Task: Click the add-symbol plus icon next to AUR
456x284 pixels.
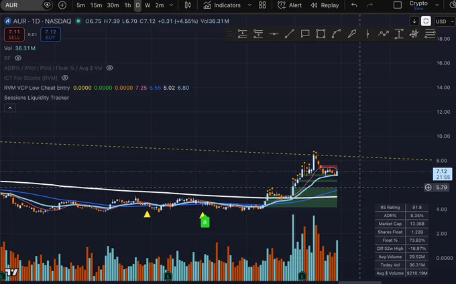Action: (62, 5)
